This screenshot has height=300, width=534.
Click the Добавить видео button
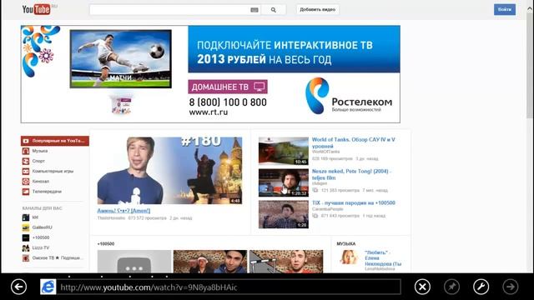[317, 9]
